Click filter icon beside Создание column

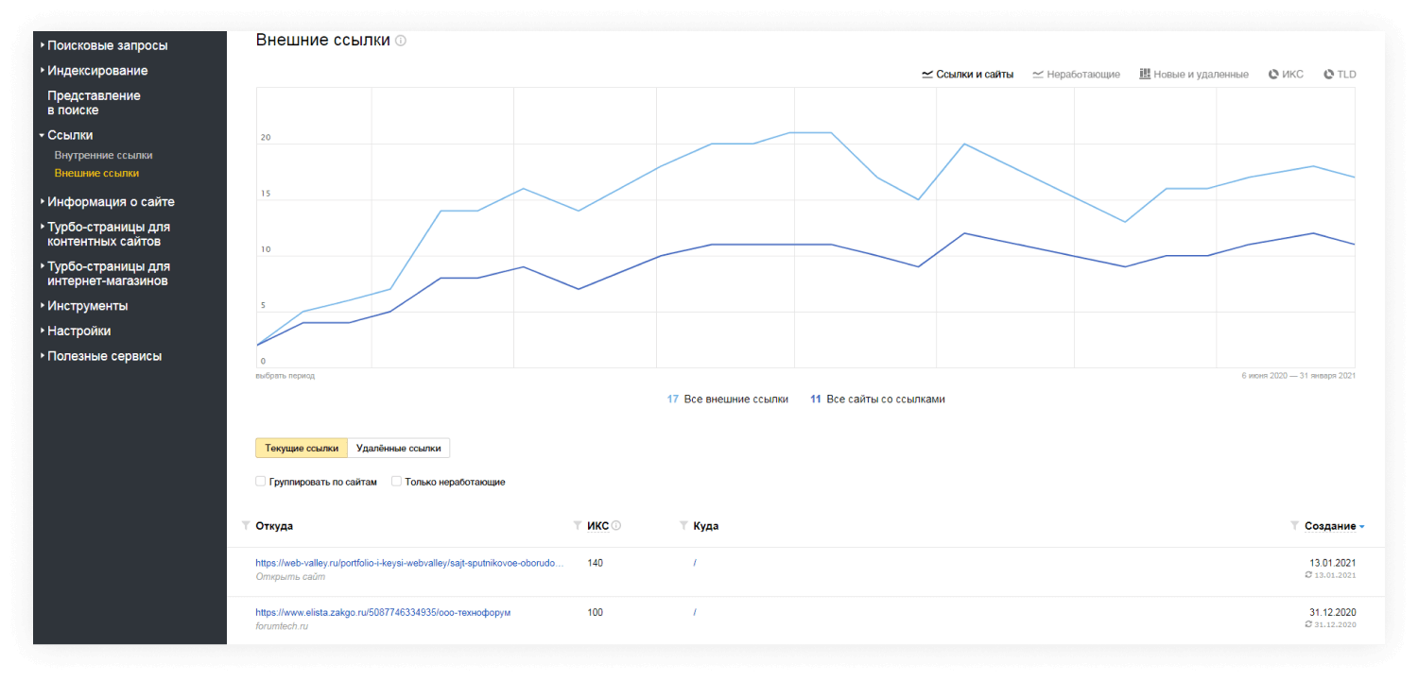click(1295, 525)
